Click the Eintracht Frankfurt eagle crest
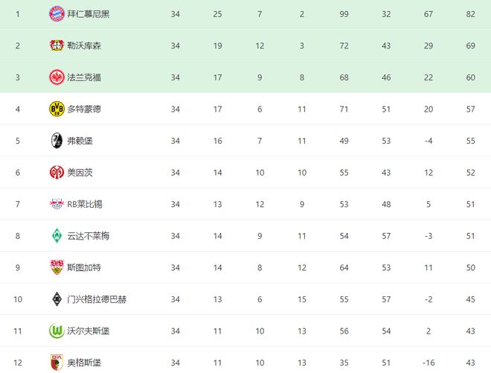Viewport: 491px width, 373px height. (57, 77)
